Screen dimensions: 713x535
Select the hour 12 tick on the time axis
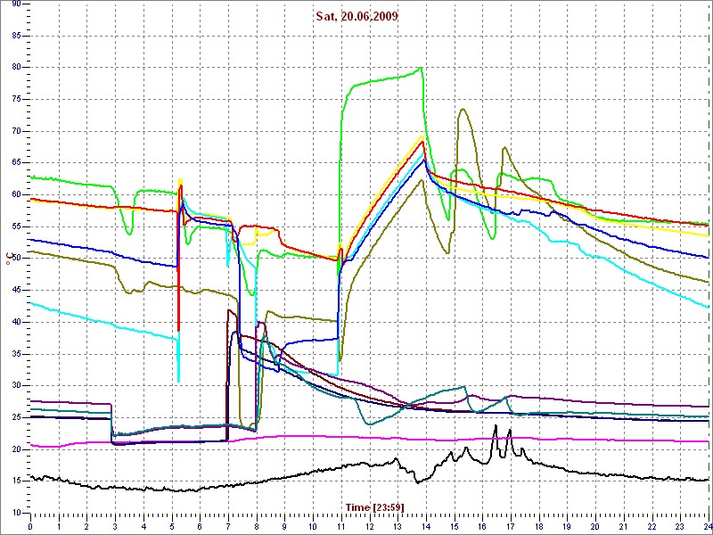(369, 526)
